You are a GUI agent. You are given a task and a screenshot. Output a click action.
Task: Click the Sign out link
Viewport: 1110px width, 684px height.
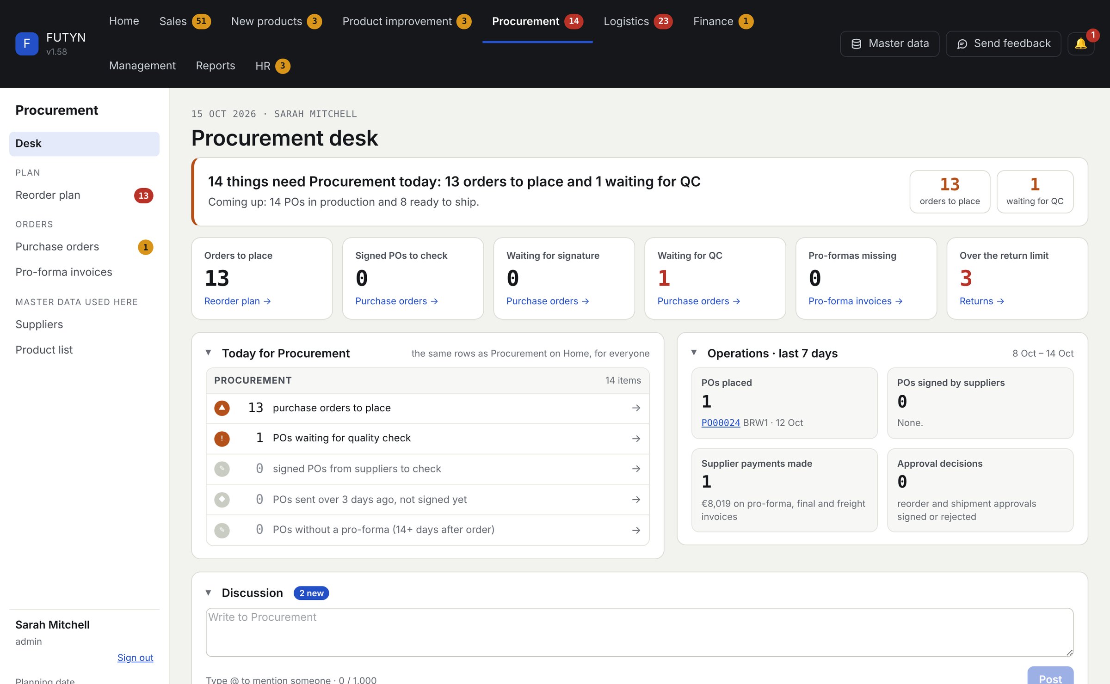coord(135,658)
